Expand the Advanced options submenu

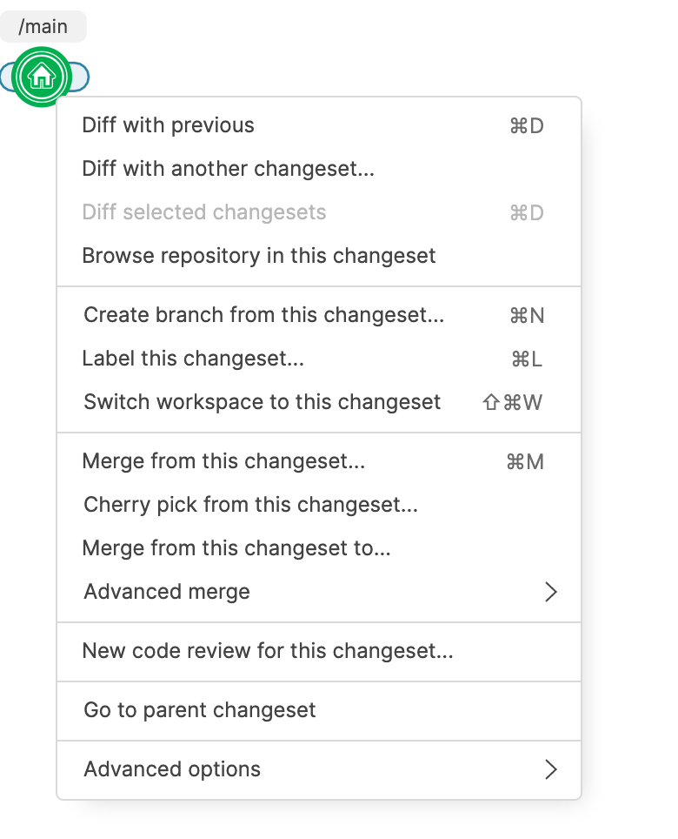click(172, 769)
